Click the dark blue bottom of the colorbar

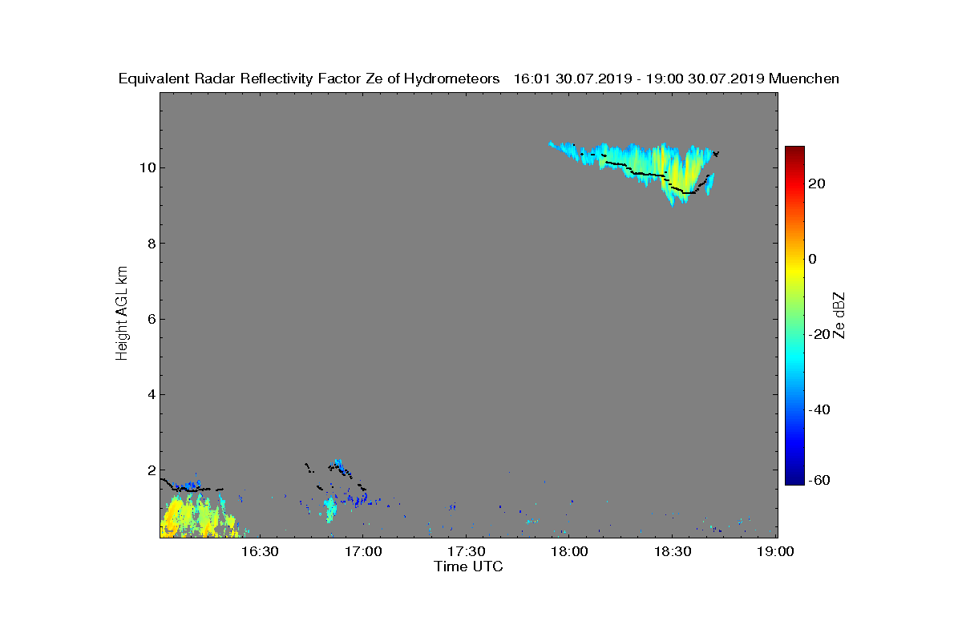[794, 478]
